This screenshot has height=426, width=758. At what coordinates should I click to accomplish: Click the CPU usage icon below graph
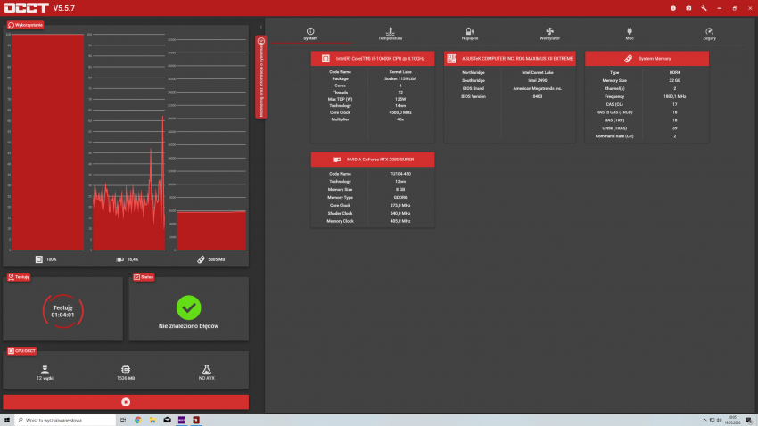(x=39, y=259)
